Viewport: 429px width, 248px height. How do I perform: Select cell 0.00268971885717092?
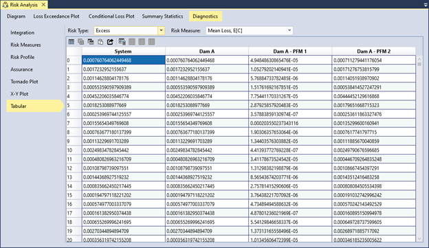(x=374, y=231)
